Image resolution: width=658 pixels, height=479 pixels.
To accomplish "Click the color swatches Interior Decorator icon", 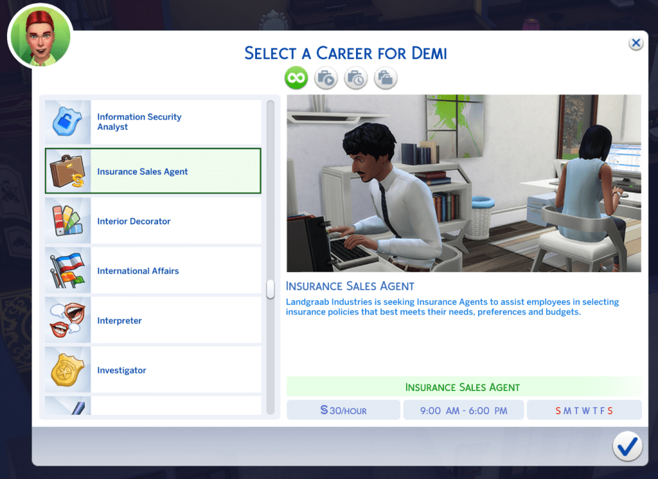I will 67,220.
